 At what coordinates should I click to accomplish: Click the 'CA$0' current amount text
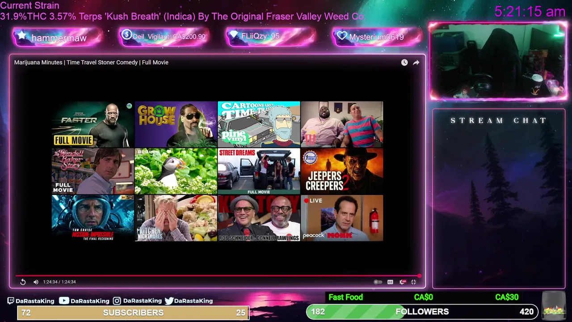tap(423, 297)
